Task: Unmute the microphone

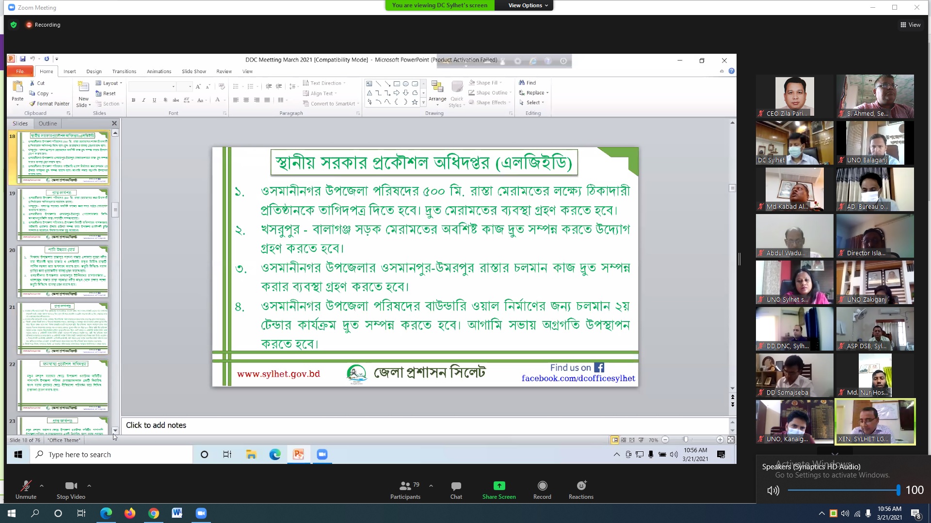Action: pos(26,486)
